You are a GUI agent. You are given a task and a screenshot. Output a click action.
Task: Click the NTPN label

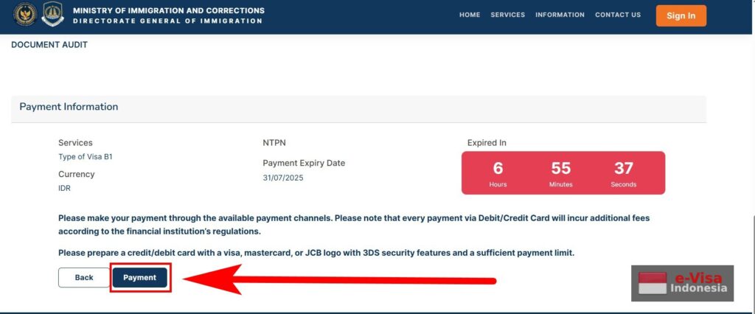(x=274, y=143)
